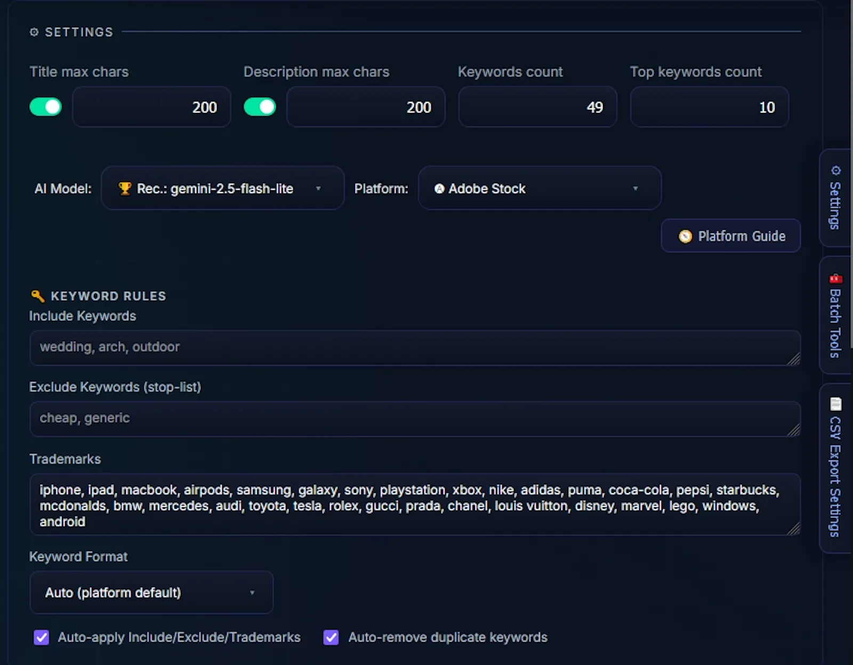This screenshot has height=665, width=853.
Task: Click the trophy icon in AI Model dropdown
Action: point(125,189)
